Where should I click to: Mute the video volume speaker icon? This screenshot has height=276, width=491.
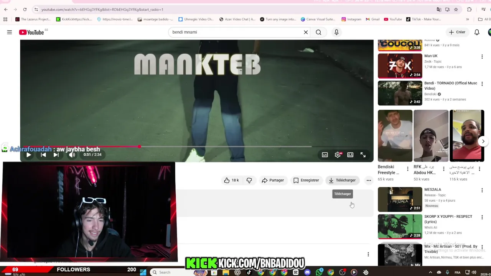[x=72, y=154]
